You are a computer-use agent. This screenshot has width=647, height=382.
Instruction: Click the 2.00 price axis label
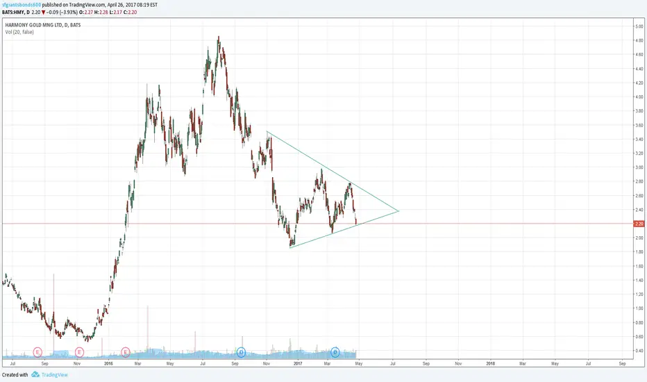639,238
